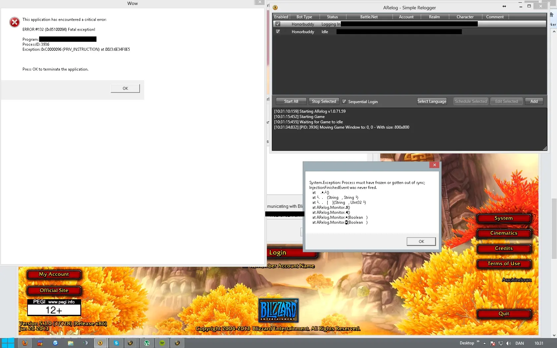The image size is (557, 348).
Task: Sort by the Character column header
Action: click(465, 17)
